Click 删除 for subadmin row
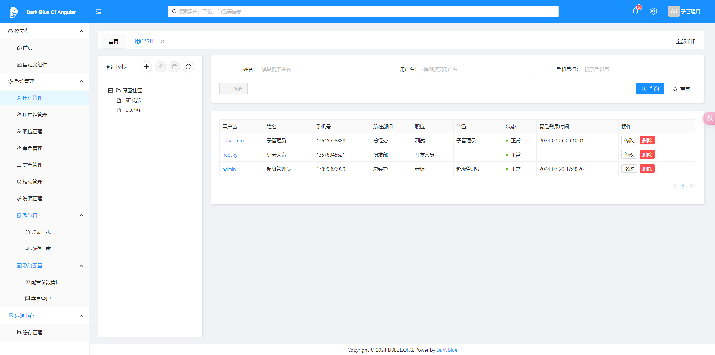Screen dimensions: 715x355 click(647, 140)
